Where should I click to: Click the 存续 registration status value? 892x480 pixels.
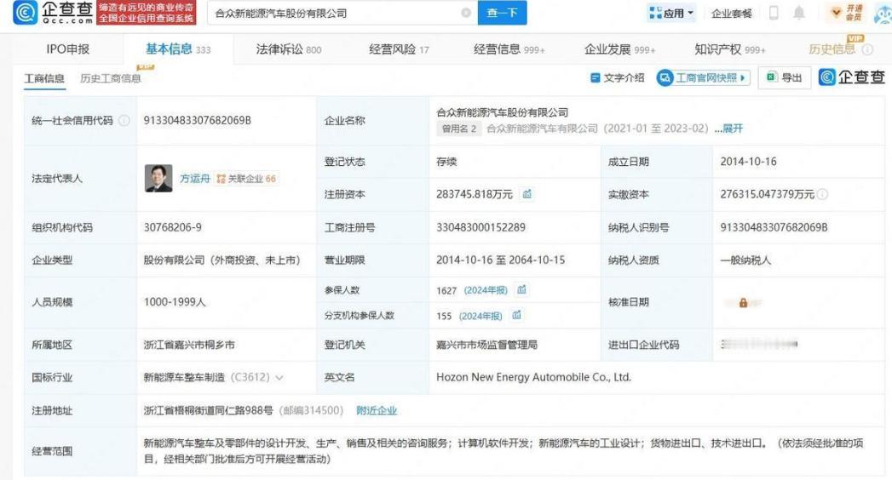[446, 162]
